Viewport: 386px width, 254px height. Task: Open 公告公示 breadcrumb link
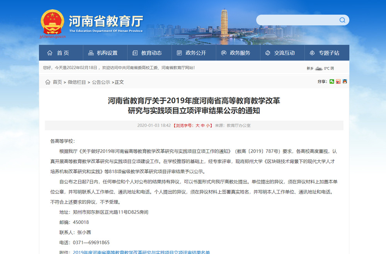click(101, 82)
